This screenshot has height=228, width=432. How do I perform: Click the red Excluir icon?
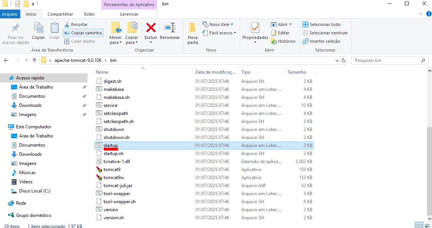pos(151,27)
